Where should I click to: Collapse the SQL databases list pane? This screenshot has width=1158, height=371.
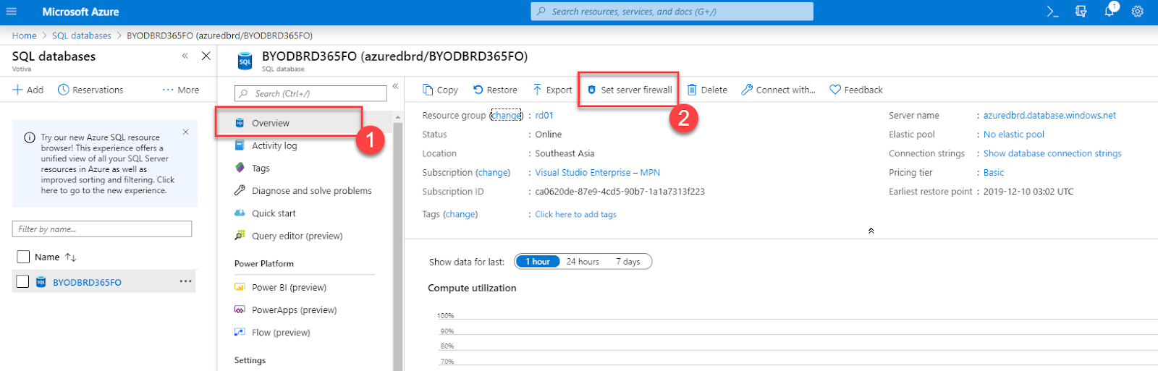[185, 56]
